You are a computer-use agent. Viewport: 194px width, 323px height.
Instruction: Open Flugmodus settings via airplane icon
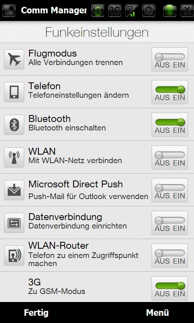pyautogui.click(x=14, y=59)
